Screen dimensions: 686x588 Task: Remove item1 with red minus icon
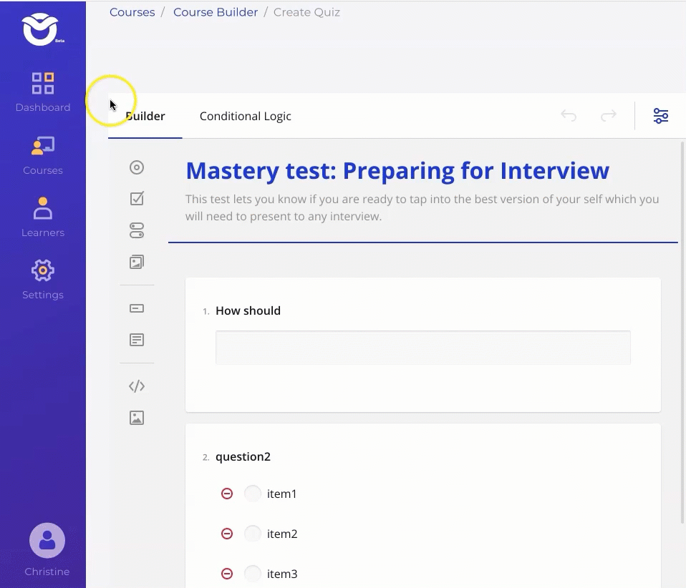[227, 494]
